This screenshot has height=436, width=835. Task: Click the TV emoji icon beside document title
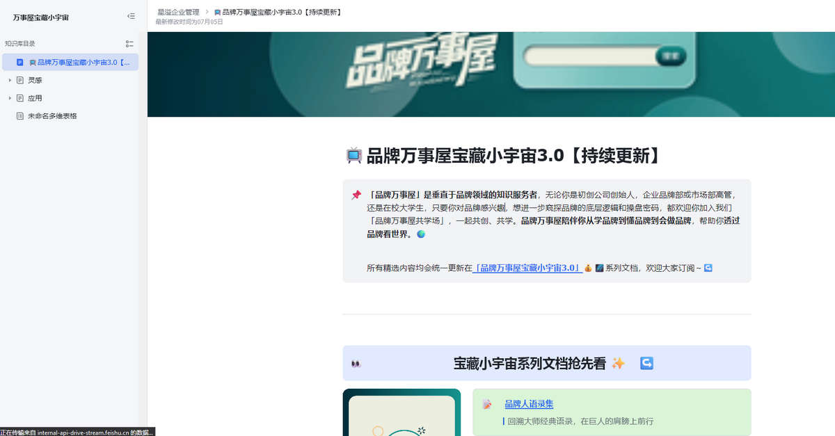[x=353, y=156]
